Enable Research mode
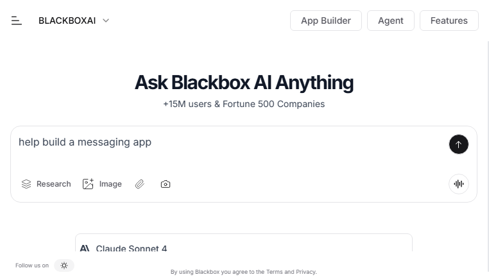489x277 pixels. pos(46,184)
